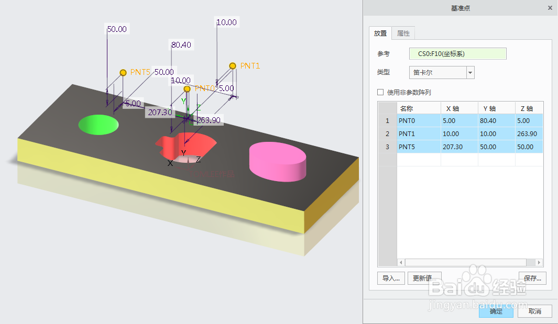Select row 3 header in points table
This screenshot has width=558, height=324.
(x=387, y=147)
